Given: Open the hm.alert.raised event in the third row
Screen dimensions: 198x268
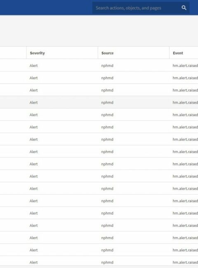Looking at the screenshot, I should [x=185, y=90].
